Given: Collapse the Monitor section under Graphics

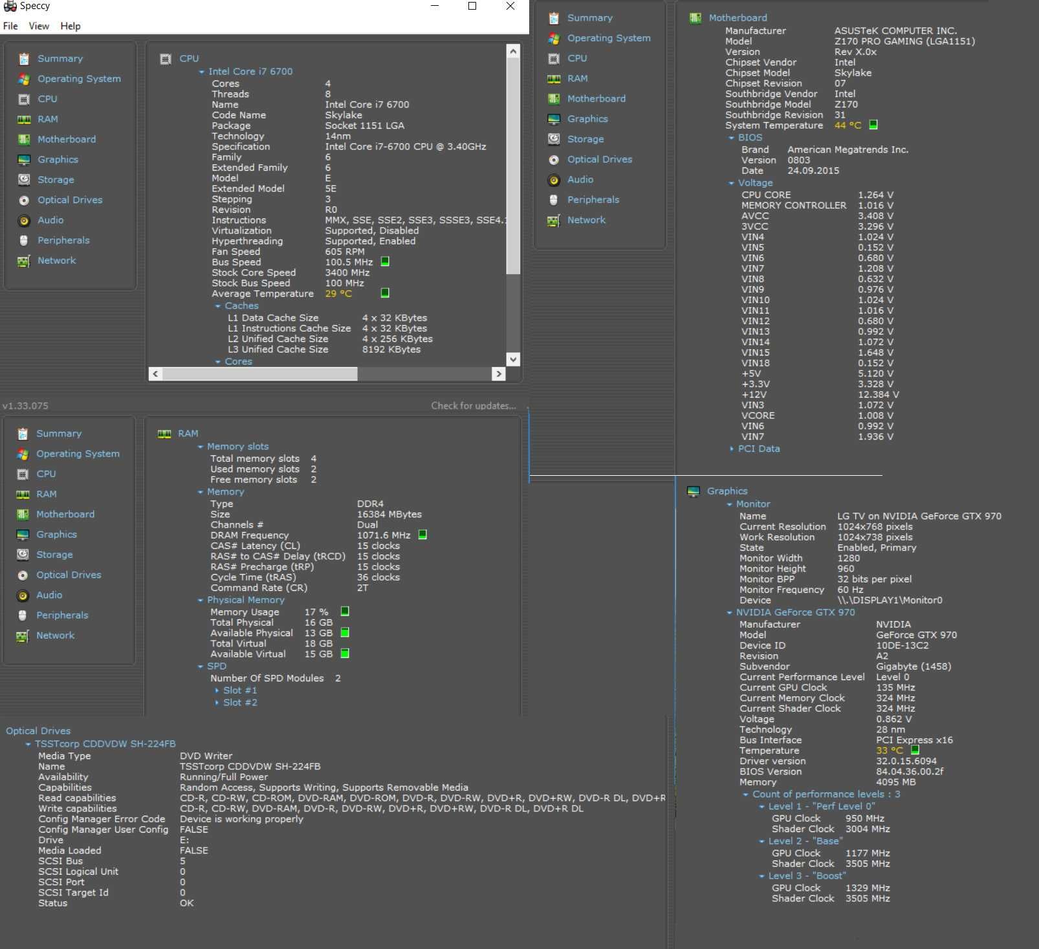Looking at the screenshot, I should click(x=730, y=504).
